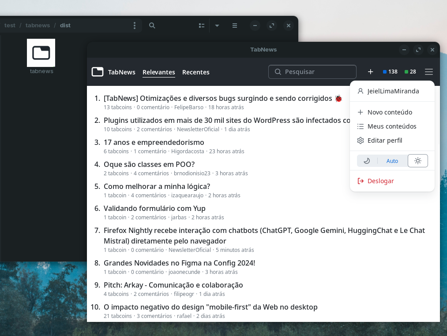
Task: Open post about WordPress plugins infectados
Action: point(227,120)
